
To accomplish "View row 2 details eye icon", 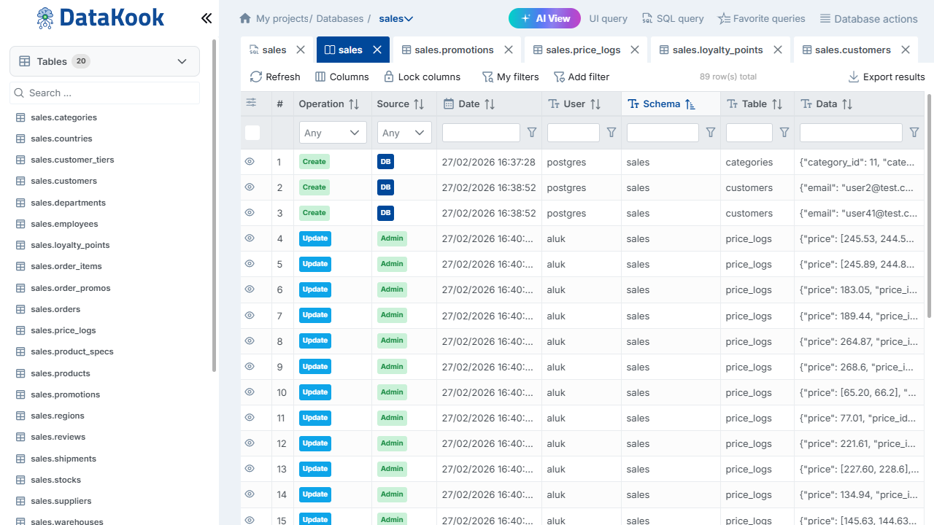I will [x=250, y=187].
